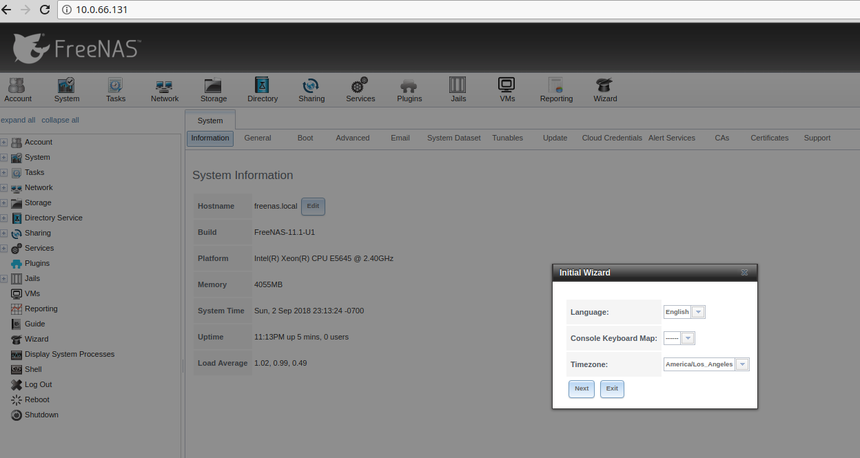Click collapse all in the sidebar
The width and height of the screenshot is (860, 458).
60,120
